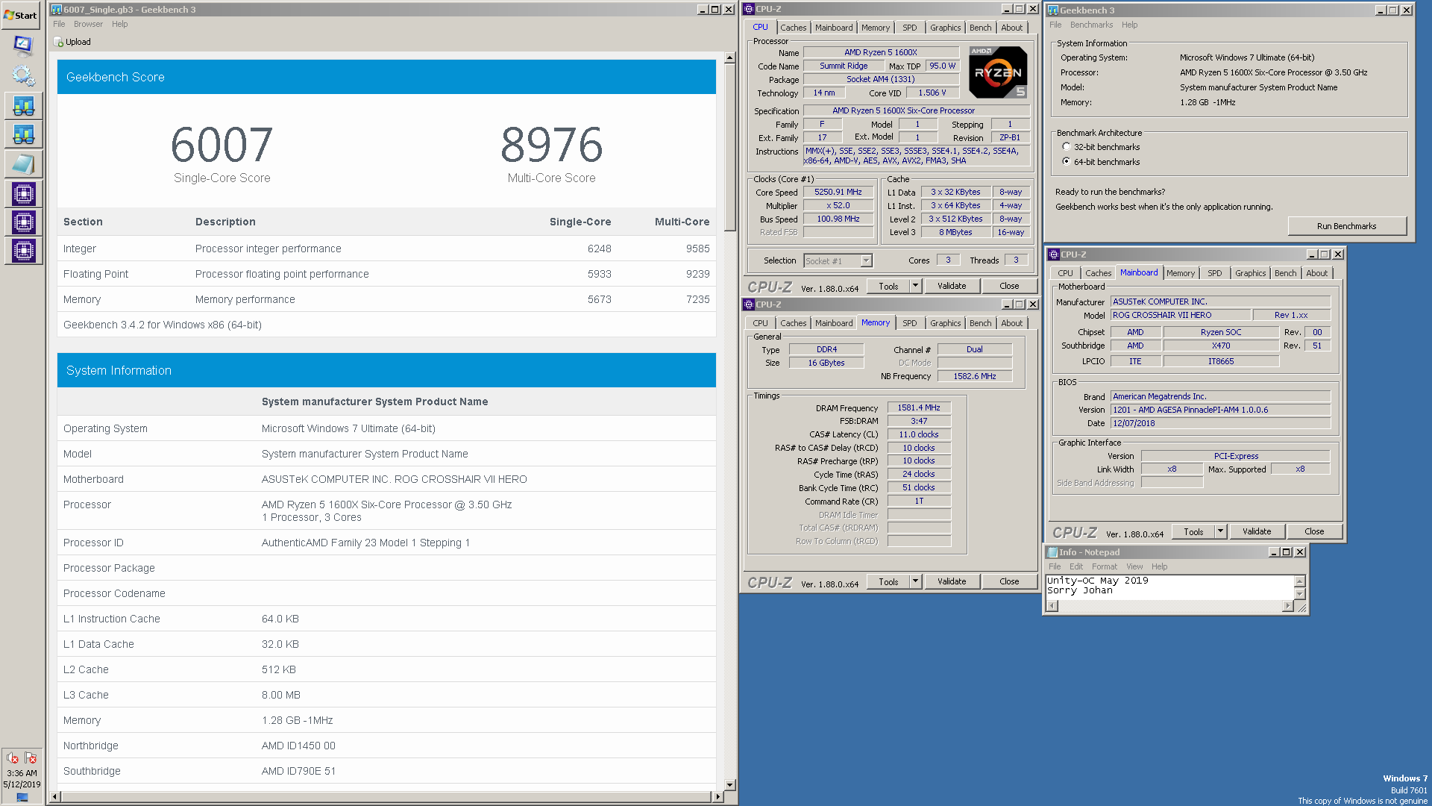Expand Tools arrow in CPU-Z CPU window
This screenshot has width=1432, height=806.
pos(916,286)
